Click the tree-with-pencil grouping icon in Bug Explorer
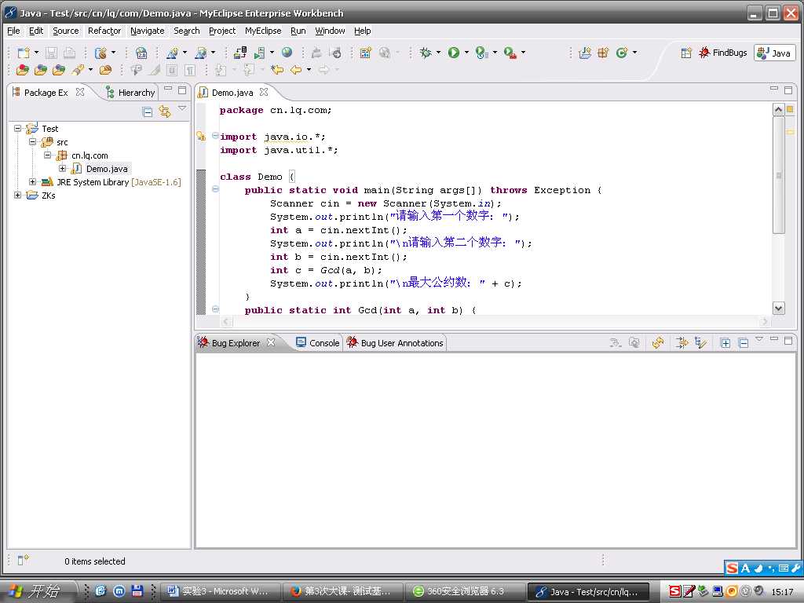Image resolution: width=804 pixels, height=603 pixels. (x=701, y=342)
